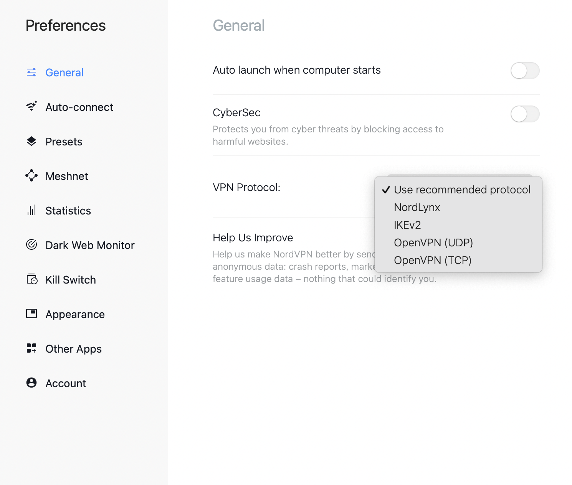Image resolution: width=572 pixels, height=485 pixels.
Task: Turn on the CyberSec toggle
Action: tap(525, 114)
